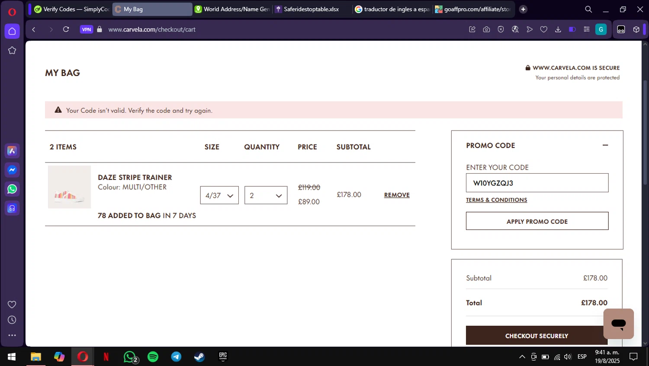This screenshot has height=366, width=649.
Task: Add page to bookmarks heart icon
Action: click(544, 29)
